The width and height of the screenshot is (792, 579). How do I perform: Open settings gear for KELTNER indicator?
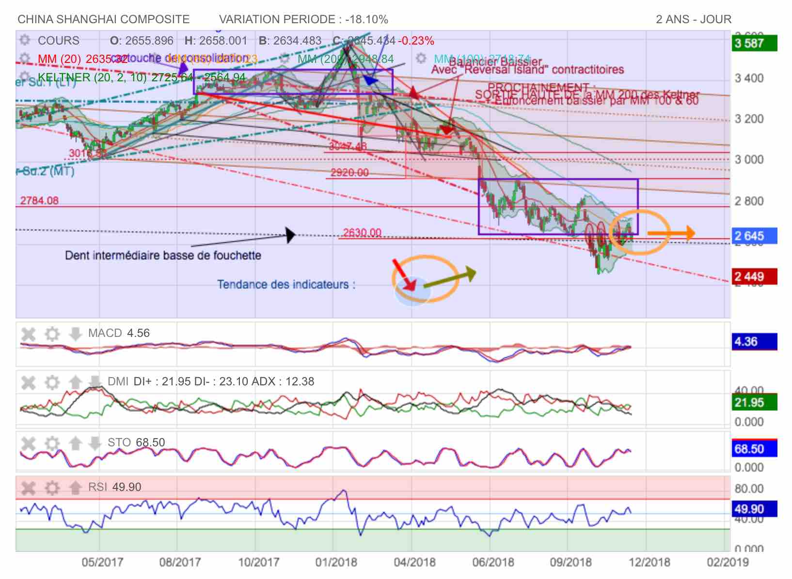pyautogui.click(x=25, y=77)
